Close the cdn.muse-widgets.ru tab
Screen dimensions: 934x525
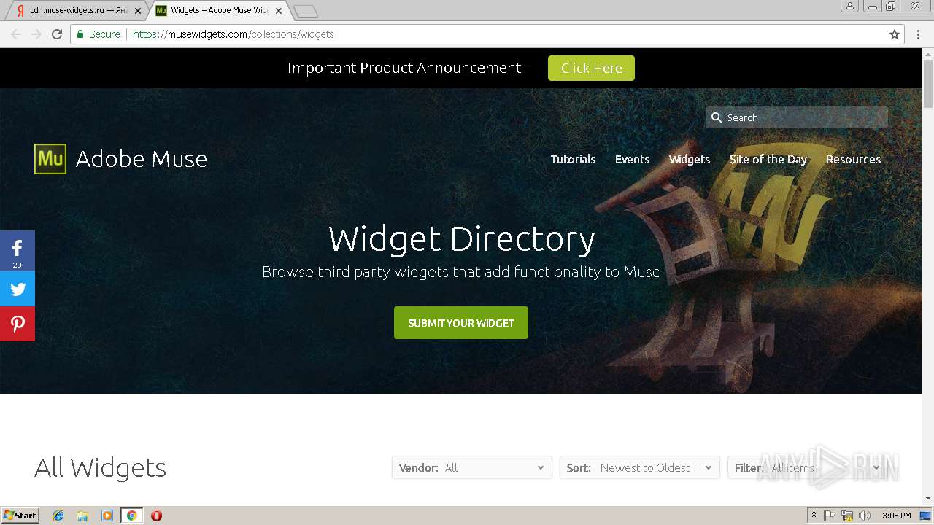point(138,11)
